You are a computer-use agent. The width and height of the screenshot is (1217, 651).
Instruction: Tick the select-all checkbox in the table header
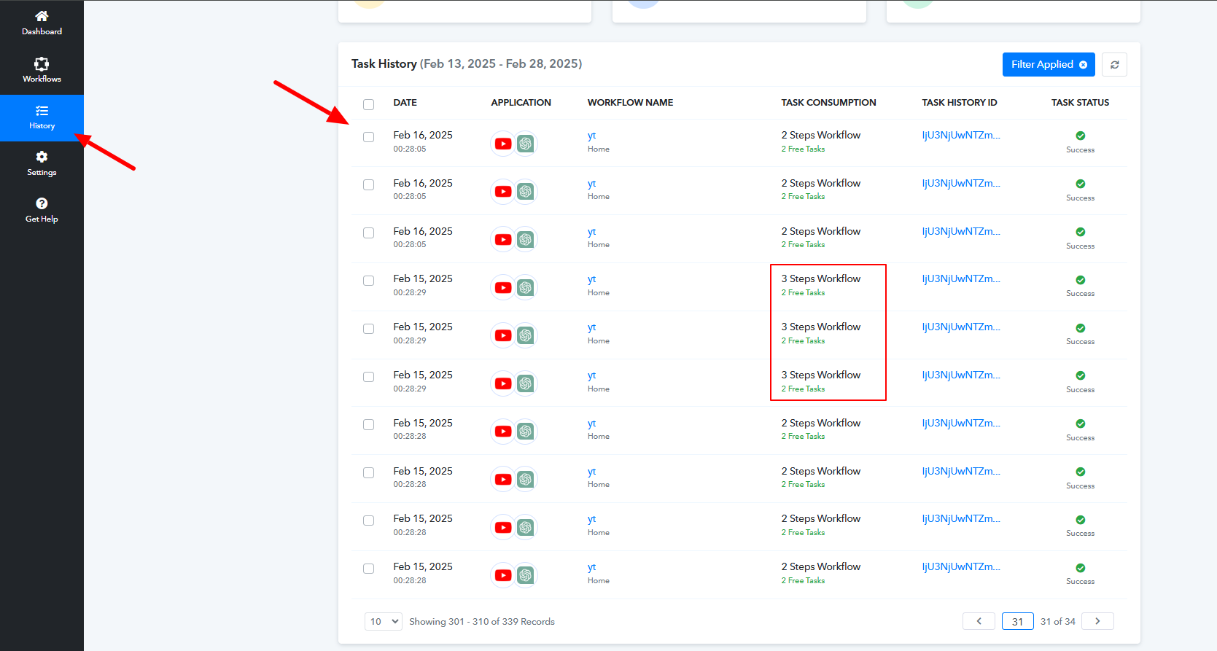369,104
